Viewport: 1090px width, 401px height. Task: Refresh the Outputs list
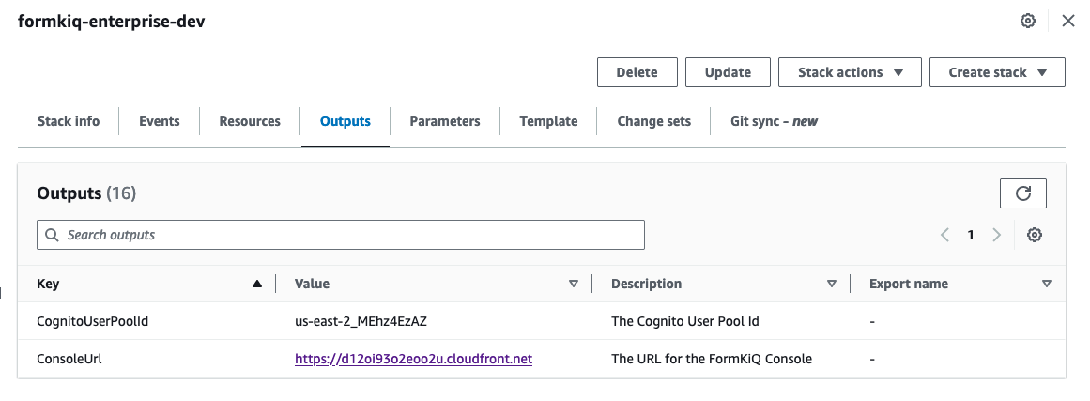(1022, 193)
